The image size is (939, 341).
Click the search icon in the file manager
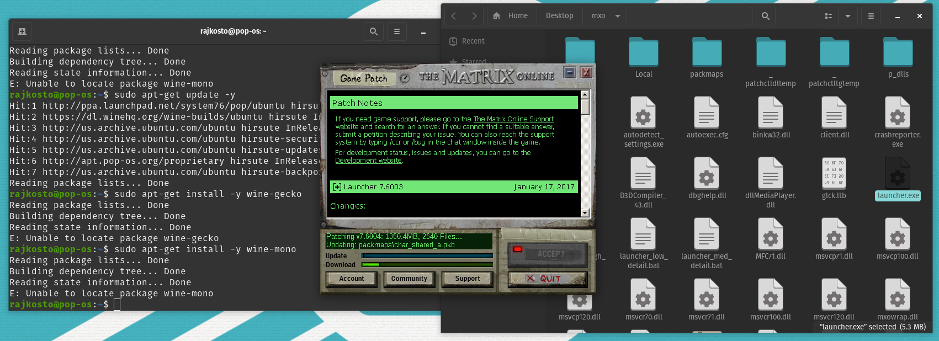[x=765, y=16]
